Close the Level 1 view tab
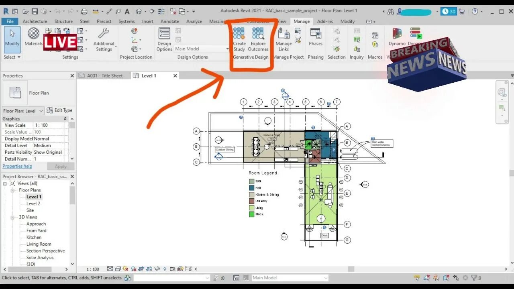 coord(175,75)
